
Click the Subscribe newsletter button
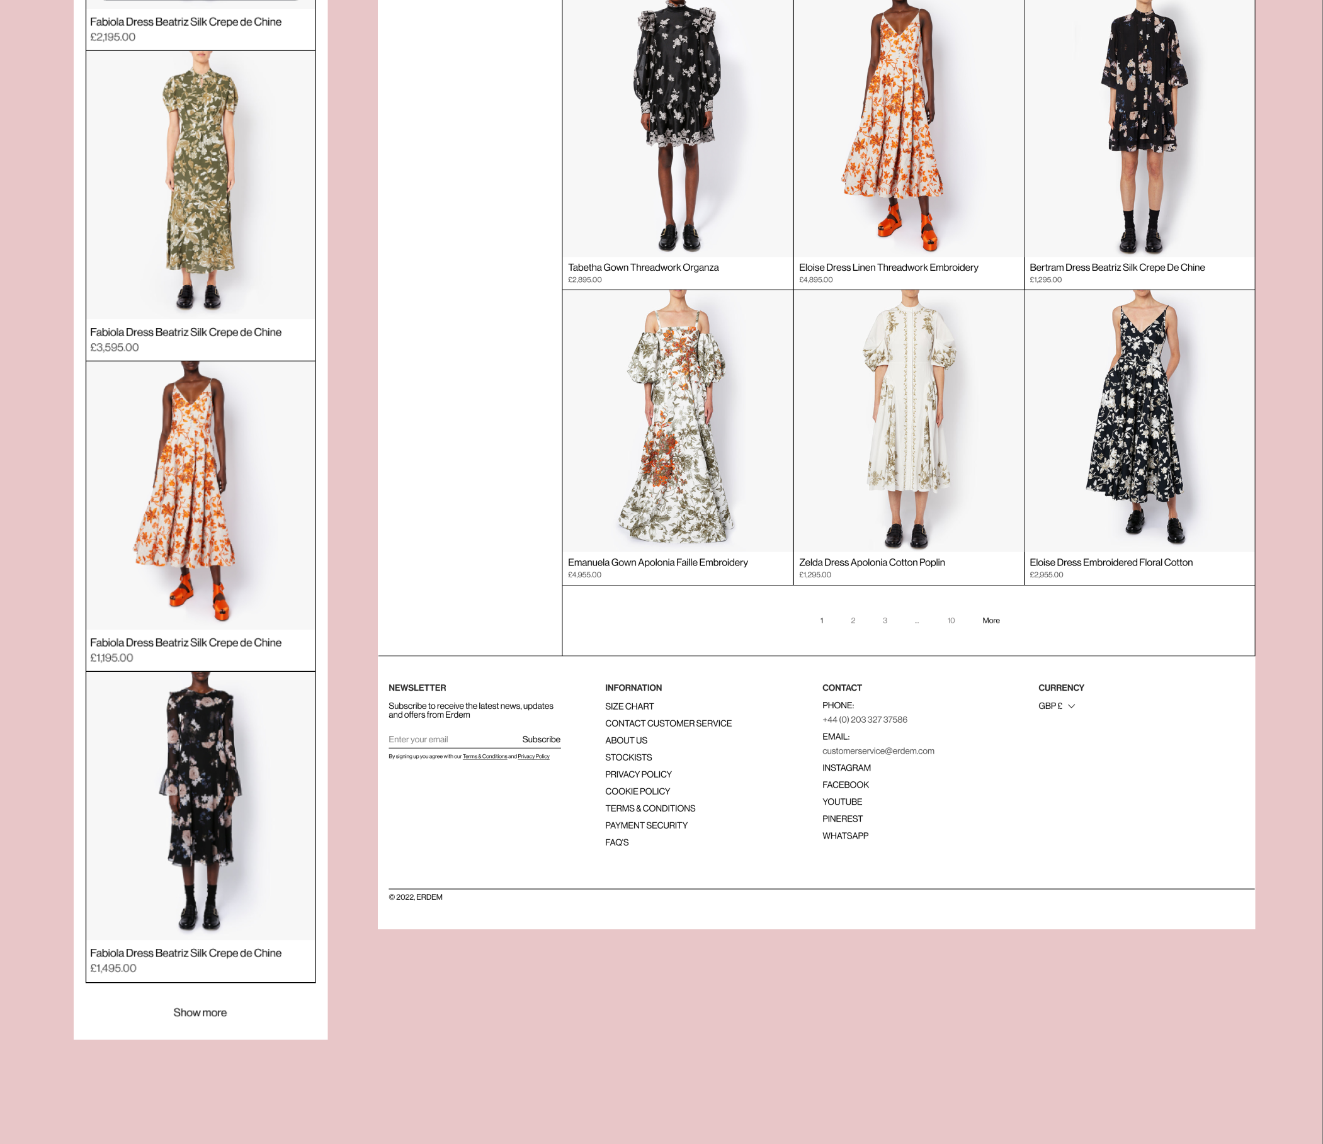click(x=541, y=739)
